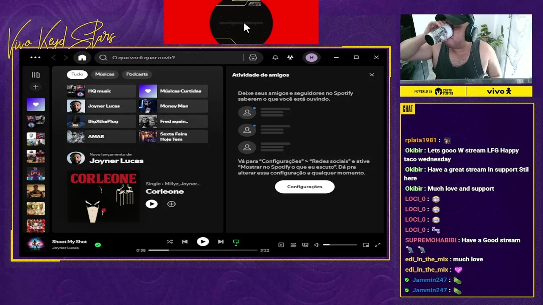This screenshot has width=543, height=305.
Task: Create playlist with the plus icon
Action: point(36,87)
